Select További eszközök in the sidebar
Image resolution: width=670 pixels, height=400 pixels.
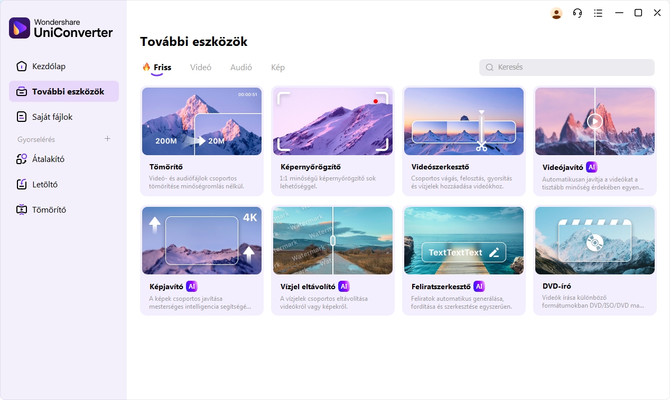click(x=64, y=91)
